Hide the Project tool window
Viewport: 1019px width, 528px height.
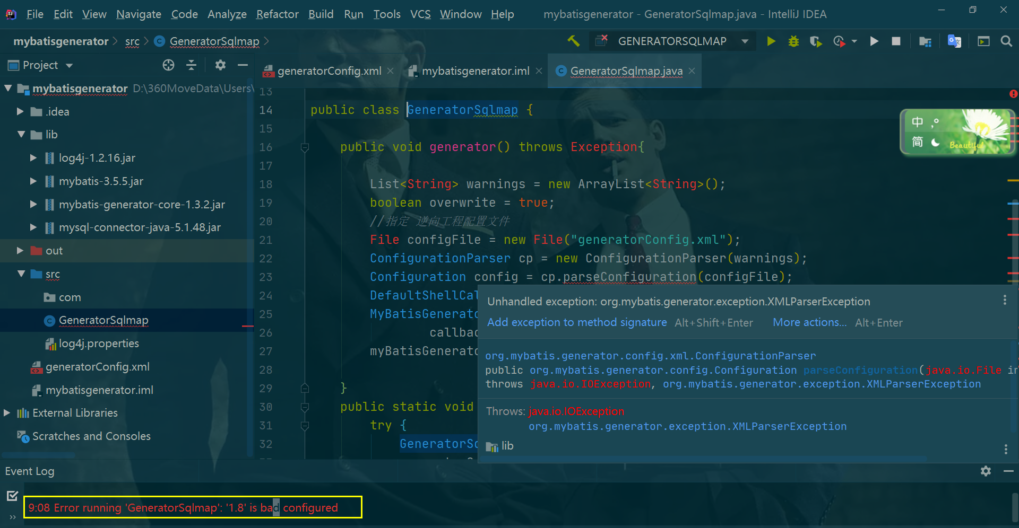tap(243, 65)
